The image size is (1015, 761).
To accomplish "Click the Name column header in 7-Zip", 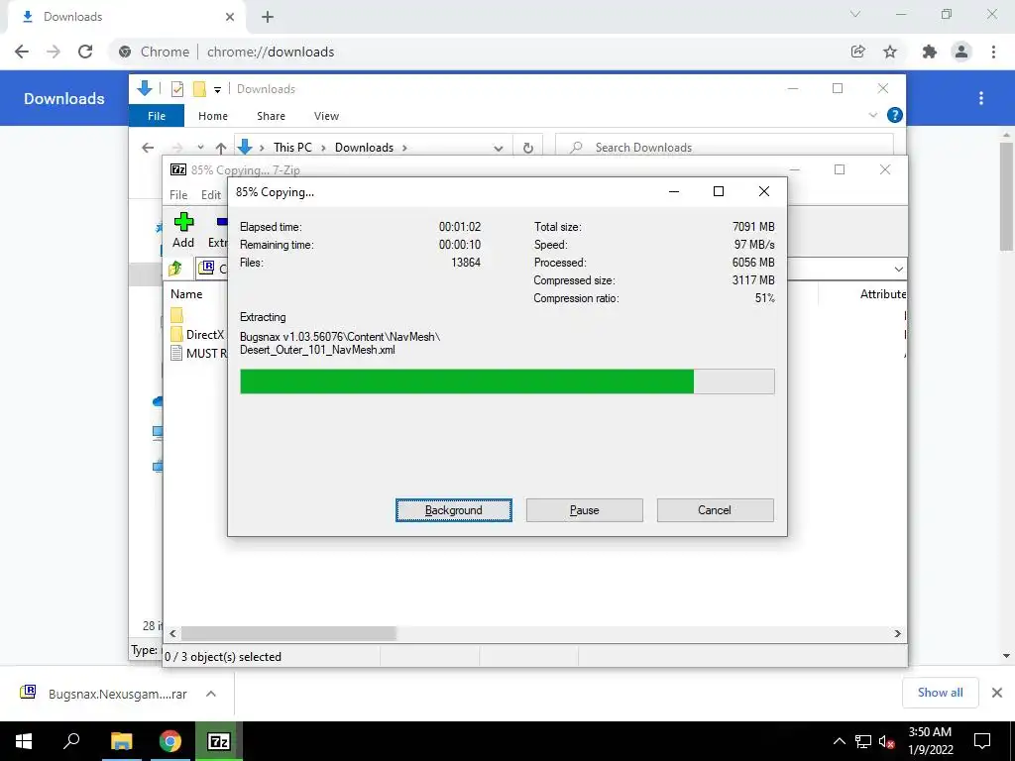I will pyautogui.click(x=186, y=293).
